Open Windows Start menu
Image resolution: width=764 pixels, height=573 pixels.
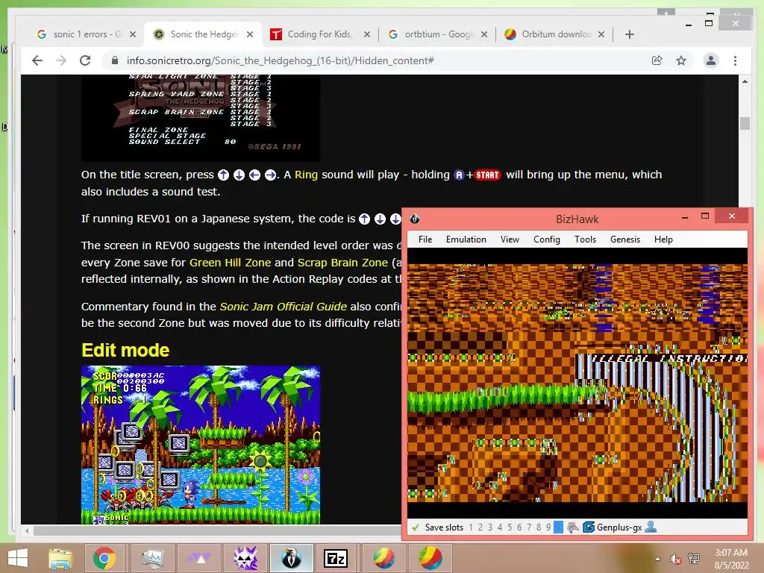(x=18, y=558)
